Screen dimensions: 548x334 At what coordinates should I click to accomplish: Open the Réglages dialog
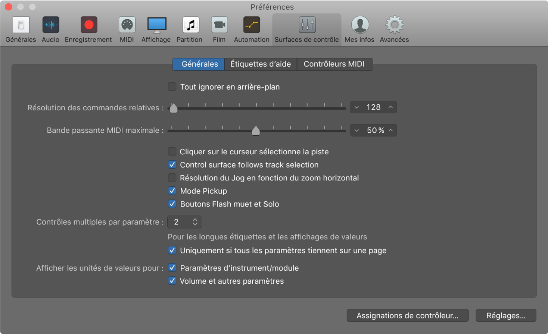coord(505,315)
